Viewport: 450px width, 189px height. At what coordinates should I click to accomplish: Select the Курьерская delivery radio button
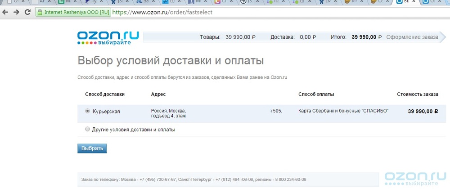(x=87, y=111)
